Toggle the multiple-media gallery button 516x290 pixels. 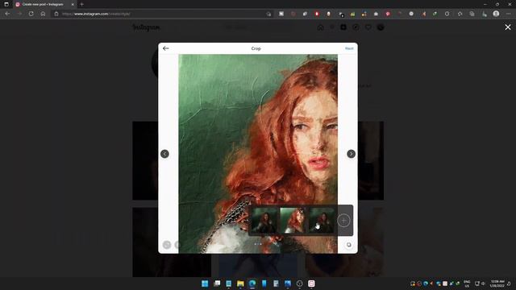click(x=349, y=245)
